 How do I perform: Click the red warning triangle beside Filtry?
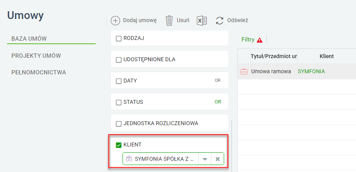[259, 40]
